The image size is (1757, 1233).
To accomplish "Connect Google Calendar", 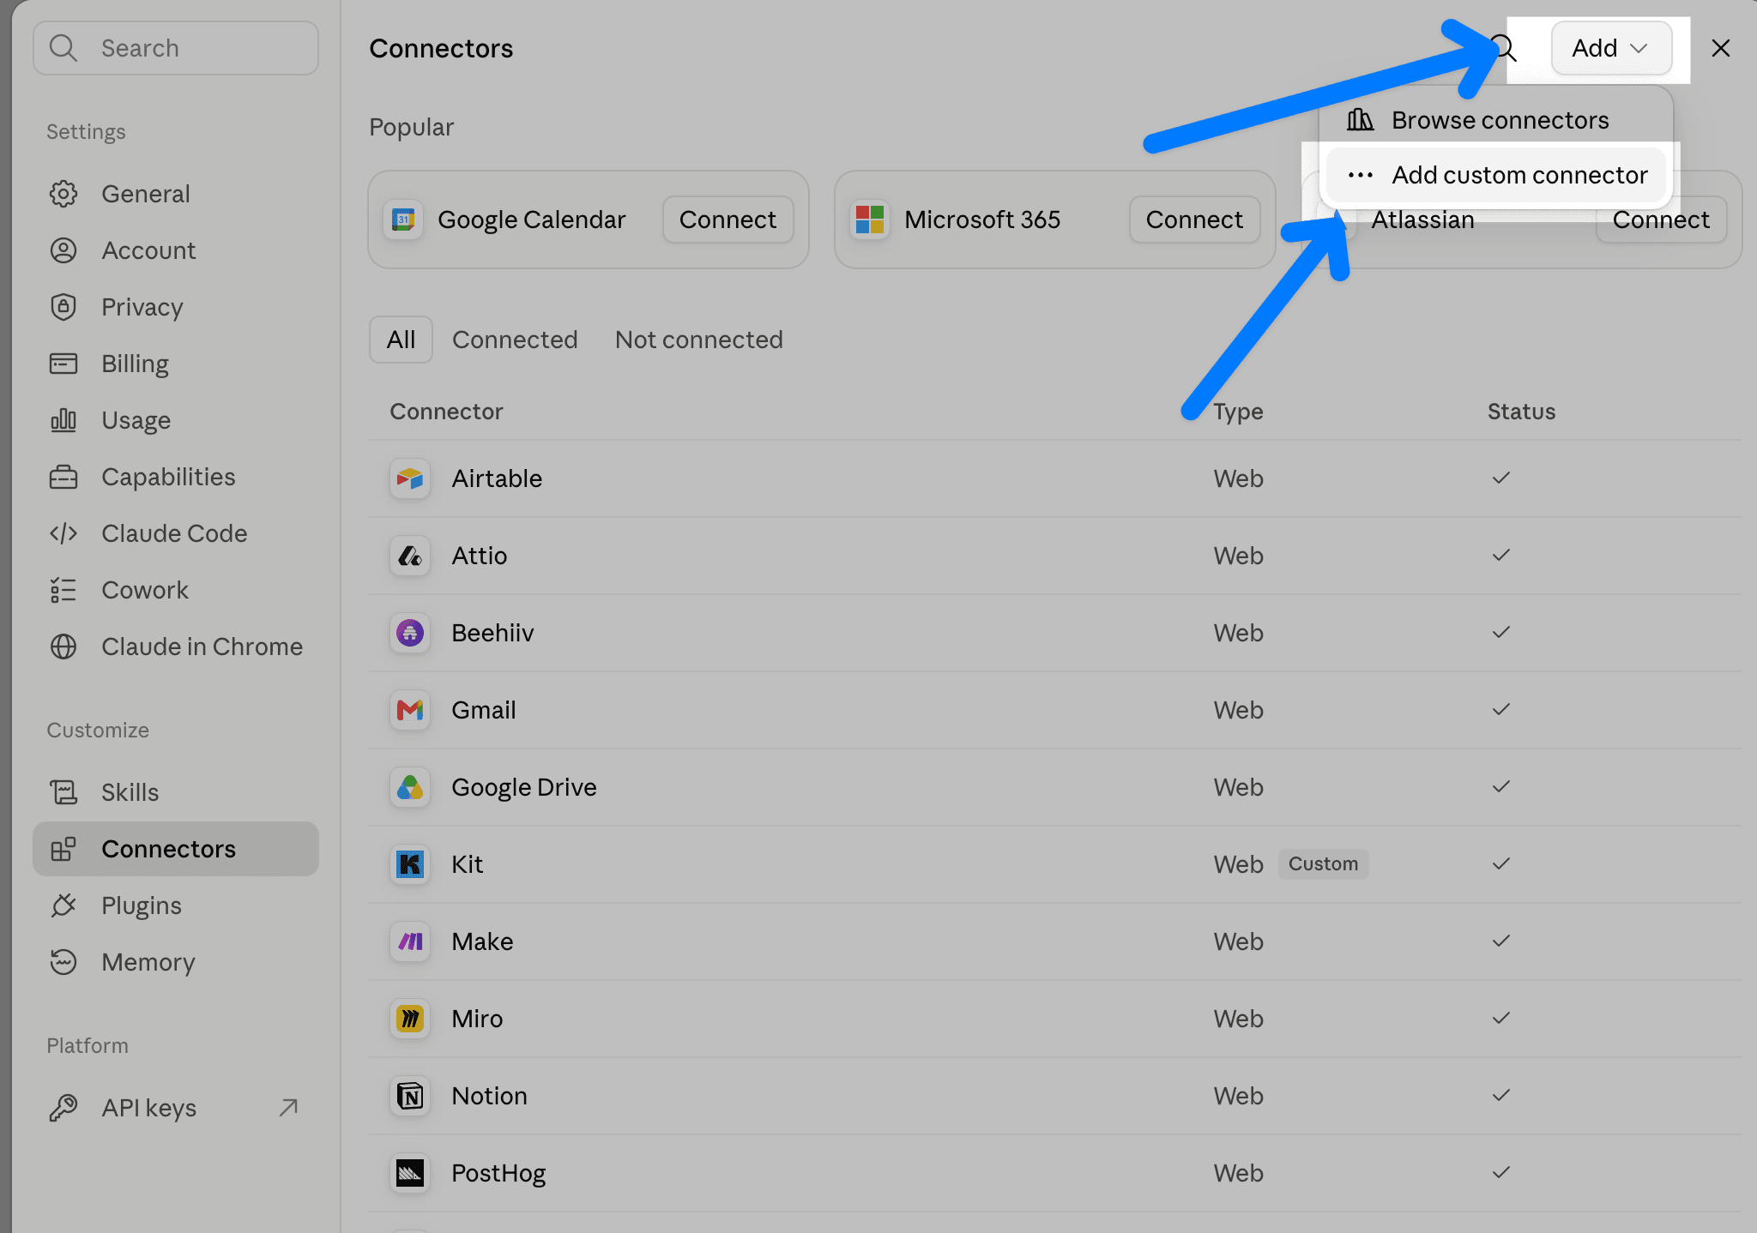I will [x=728, y=220].
